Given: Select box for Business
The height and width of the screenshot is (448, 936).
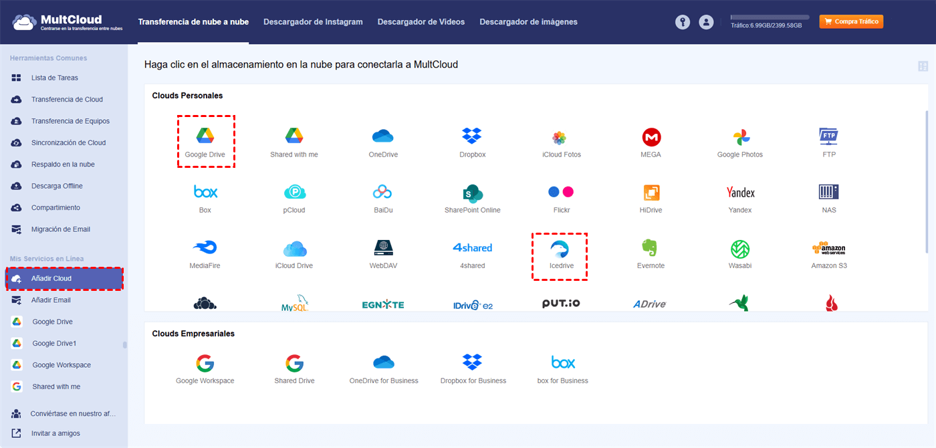Looking at the screenshot, I should pos(563,362).
